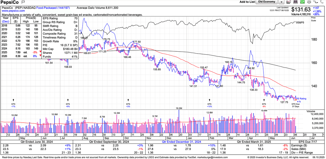Click the (Dec) fiscal year link
The width and height of the screenshot is (326, 159).
coord(5,21)
